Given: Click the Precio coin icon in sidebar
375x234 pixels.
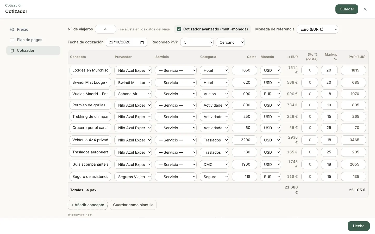Looking at the screenshot, I should [12, 29].
